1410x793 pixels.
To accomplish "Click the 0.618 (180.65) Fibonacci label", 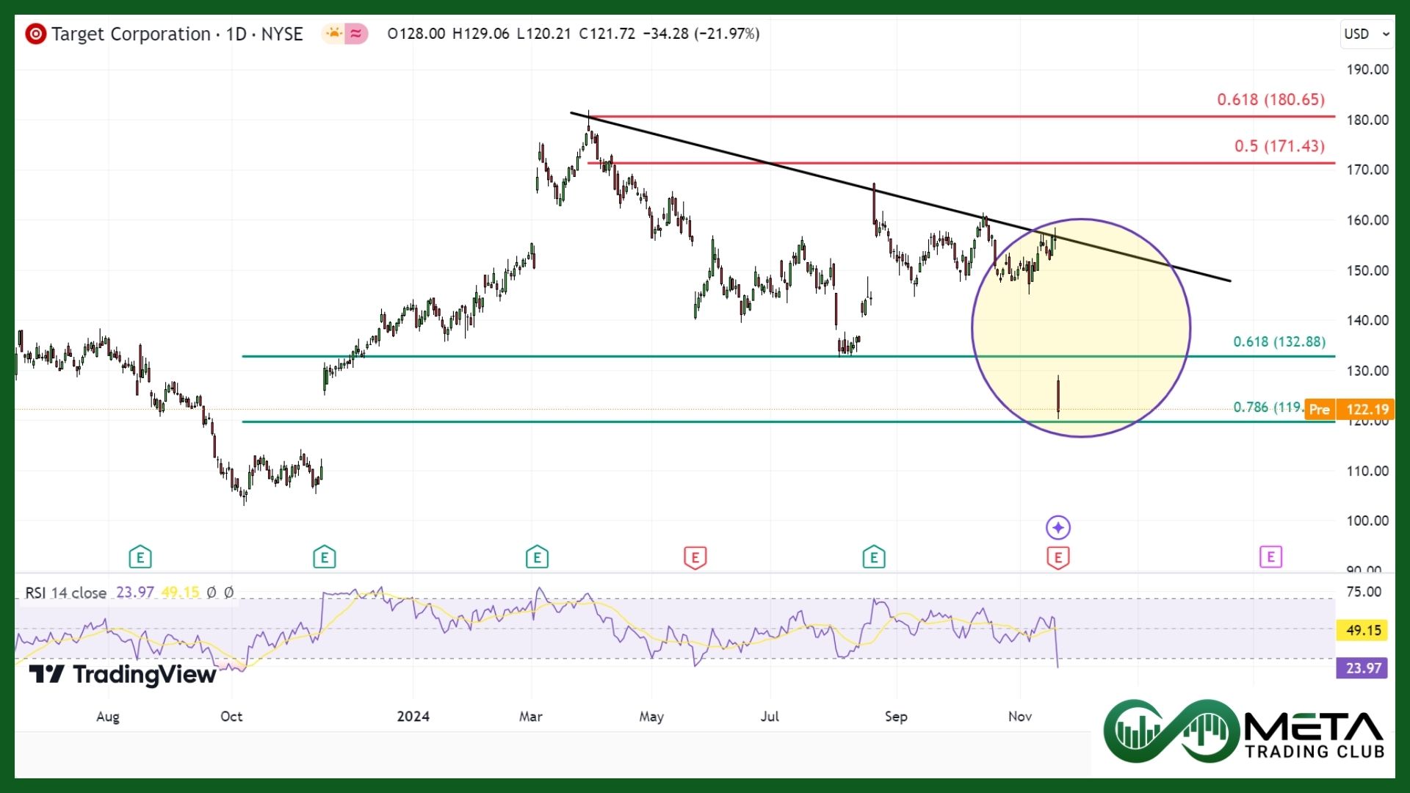I will (x=1270, y=99).
